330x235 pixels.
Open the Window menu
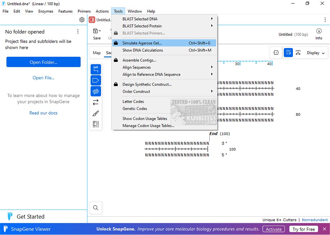pyautogui.click(x=135, y=11)
